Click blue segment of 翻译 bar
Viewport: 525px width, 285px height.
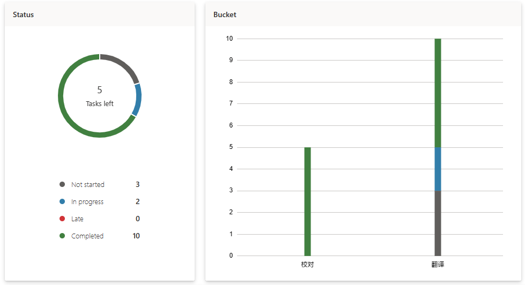[438, 169]
